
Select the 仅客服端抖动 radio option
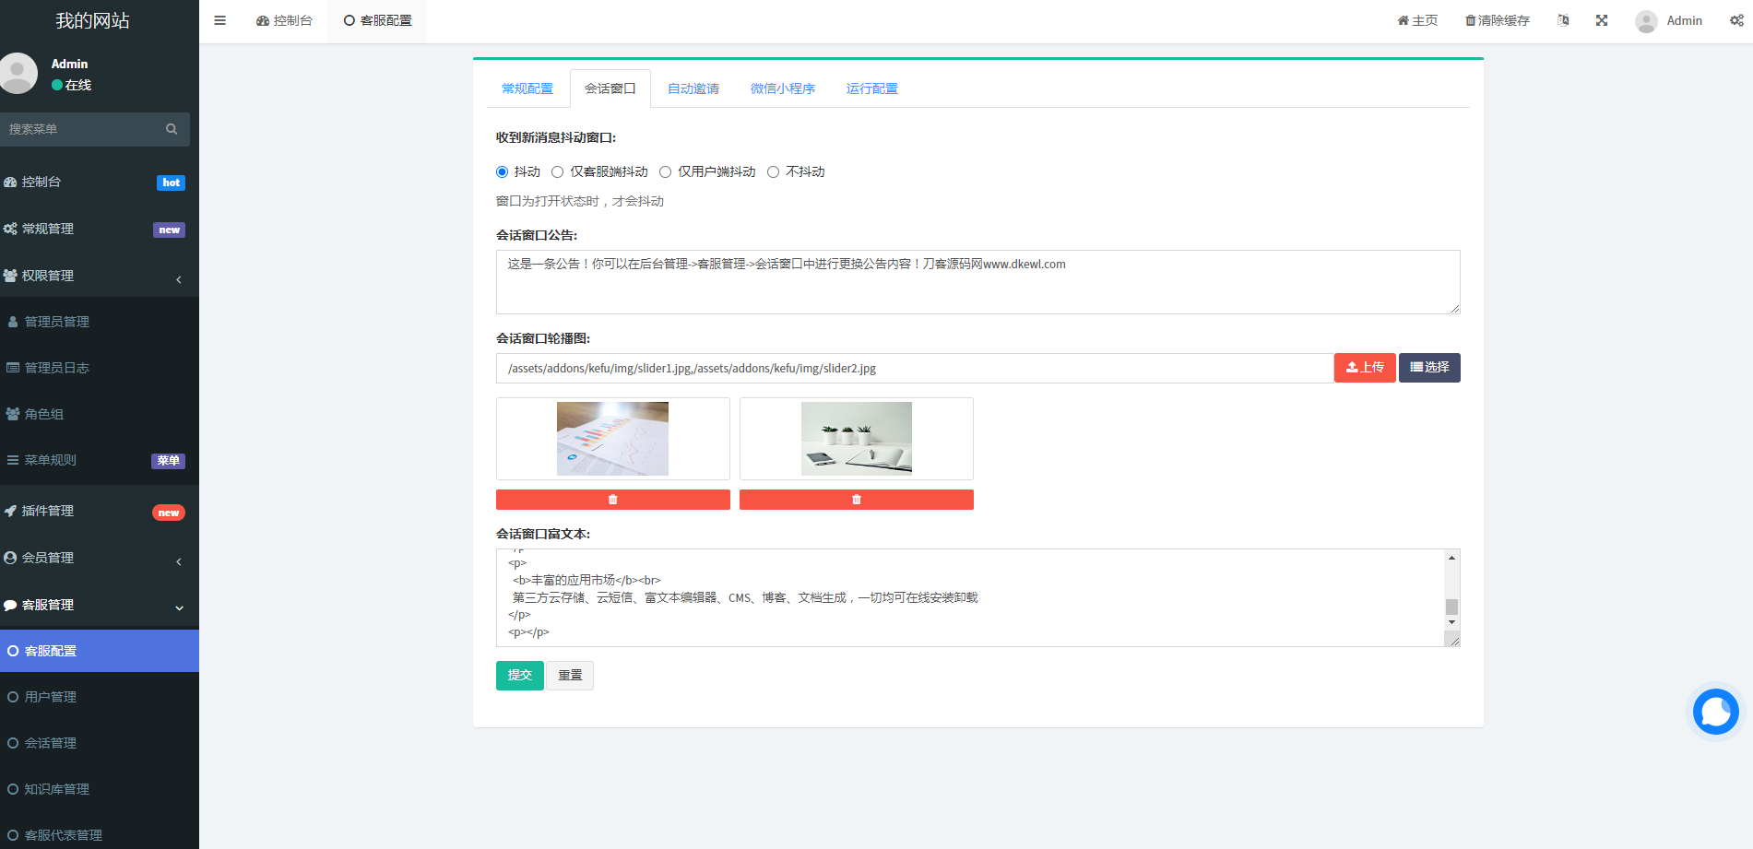pyautogui.click(x=558, y=172)
